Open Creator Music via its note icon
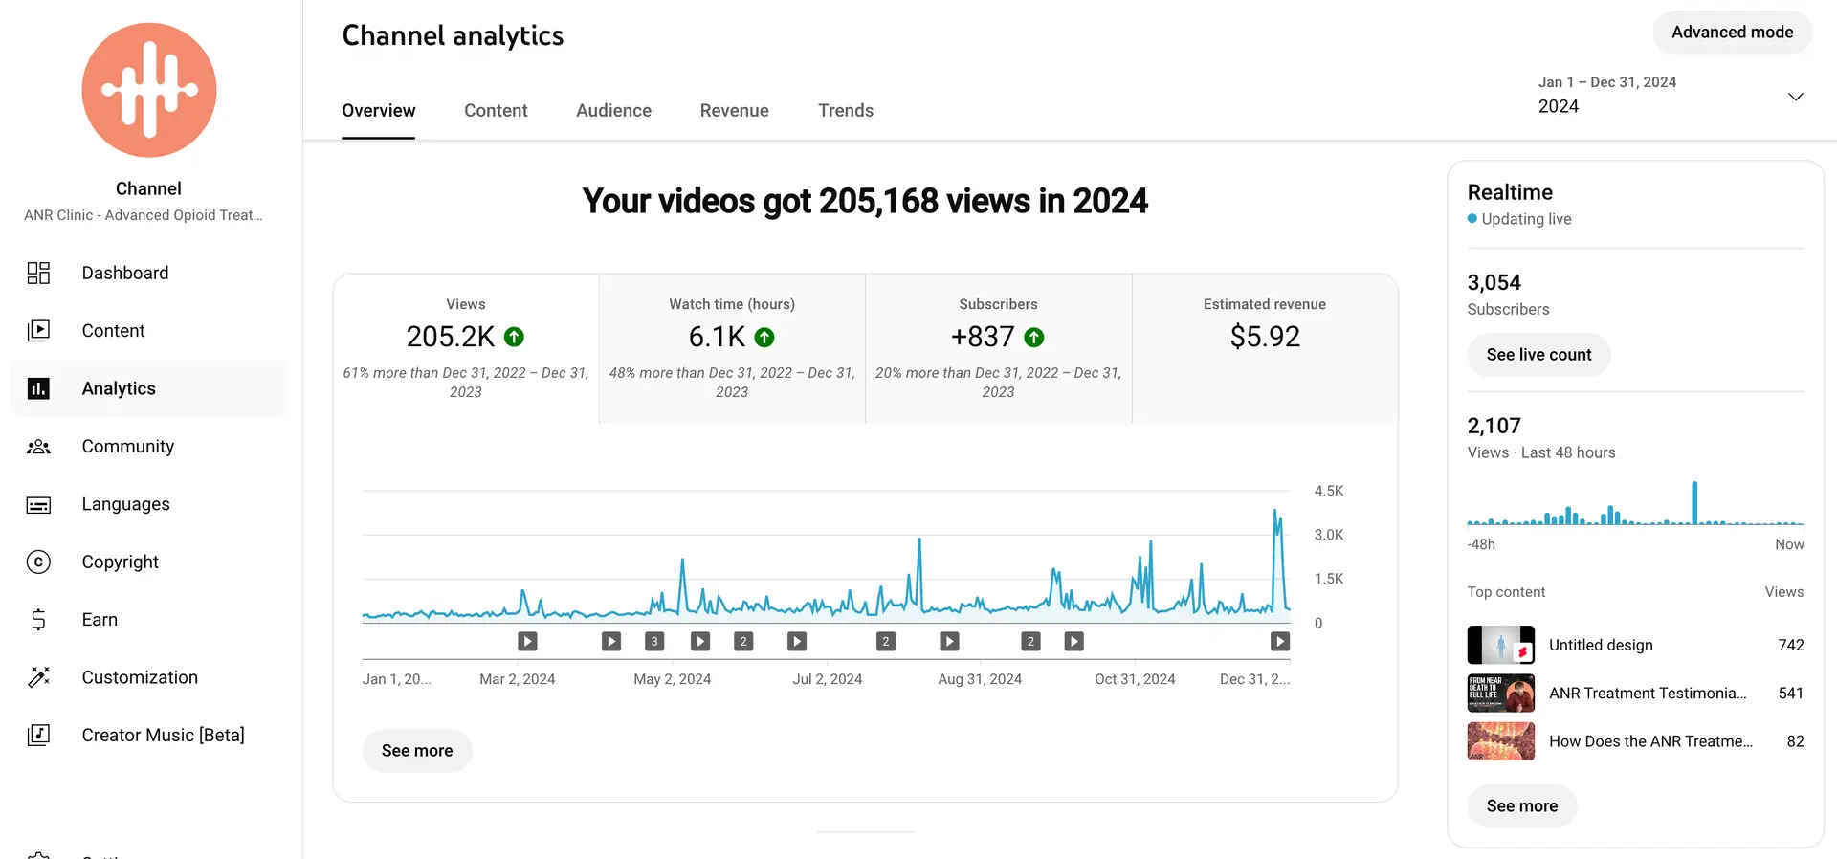The width and height of the screenshot is (1837, 859). tap(38, 735)
